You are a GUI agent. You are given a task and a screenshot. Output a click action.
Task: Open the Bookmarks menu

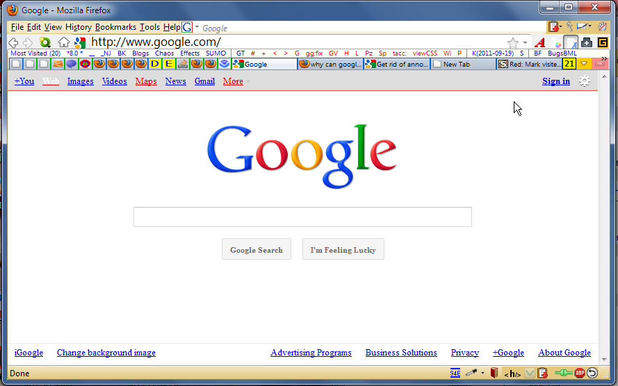point(115,27)
